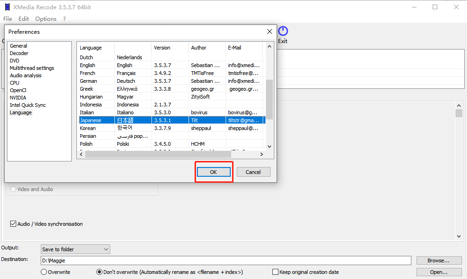Toggle Audio / Video synchronisation checkbox
Screen dimensions: 467x279
[x=13, y=223]
